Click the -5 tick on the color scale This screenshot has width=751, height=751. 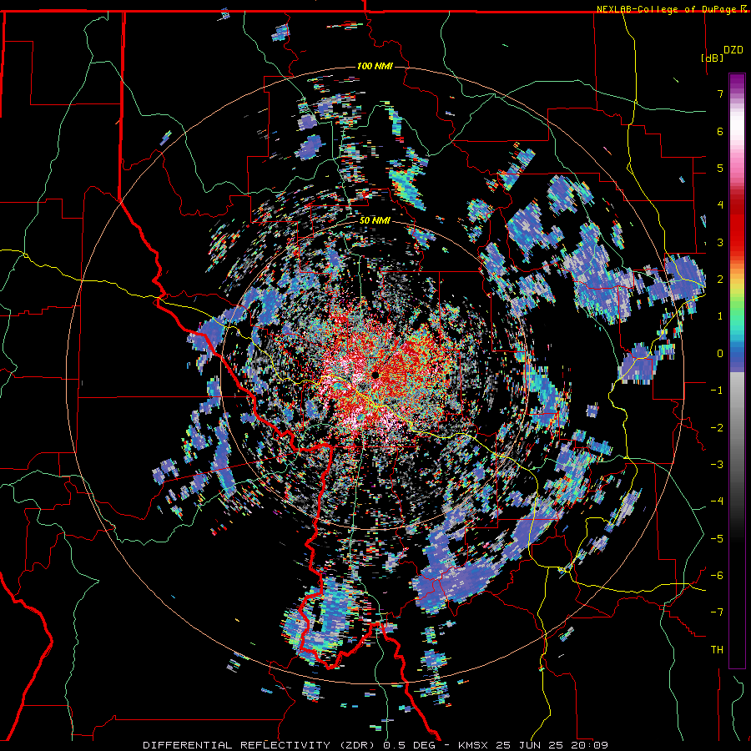pyautogui.click(x=717, y=539)
